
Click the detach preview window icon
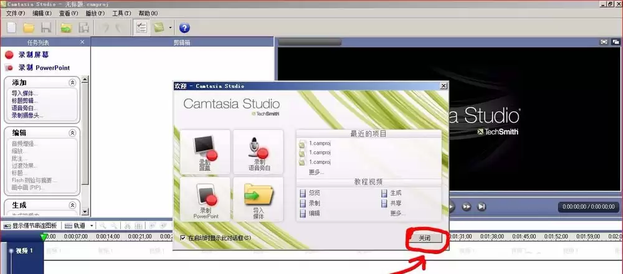[x=616, y=42]
